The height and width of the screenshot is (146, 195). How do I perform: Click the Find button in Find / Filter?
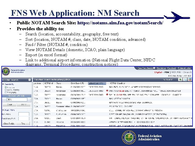[x=23, y=124]
